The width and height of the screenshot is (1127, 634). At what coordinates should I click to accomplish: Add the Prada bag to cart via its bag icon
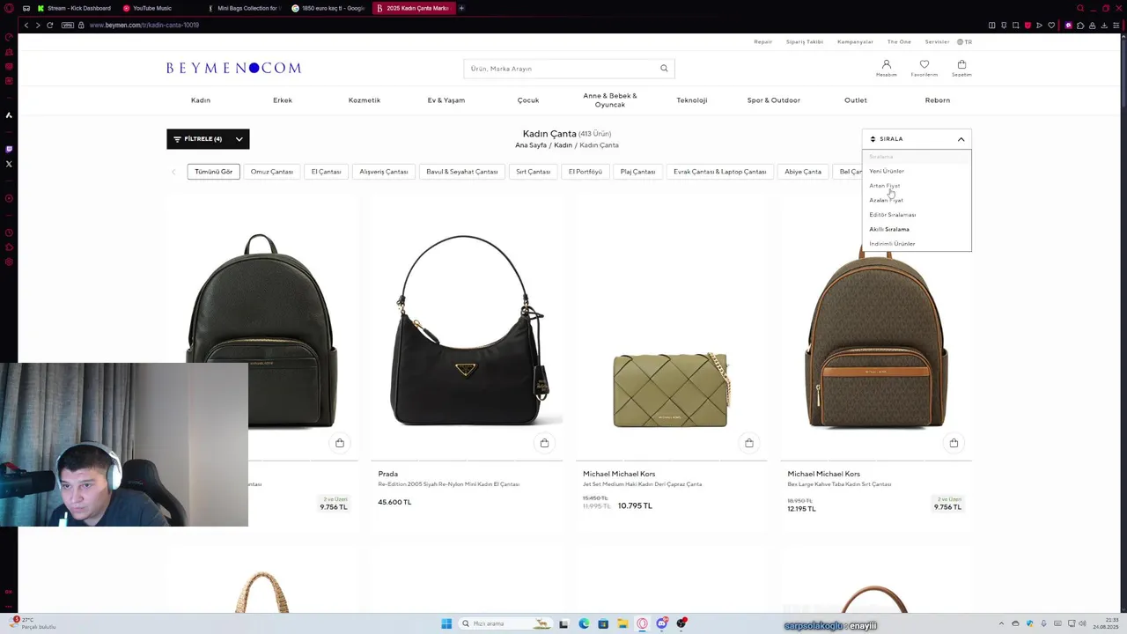(544, 443)
